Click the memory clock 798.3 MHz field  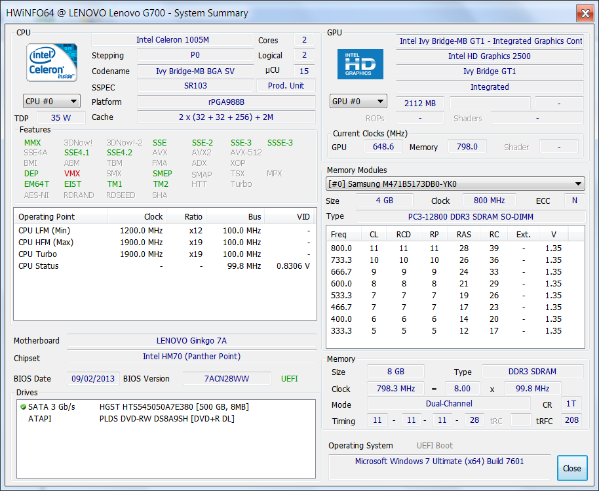396,389
